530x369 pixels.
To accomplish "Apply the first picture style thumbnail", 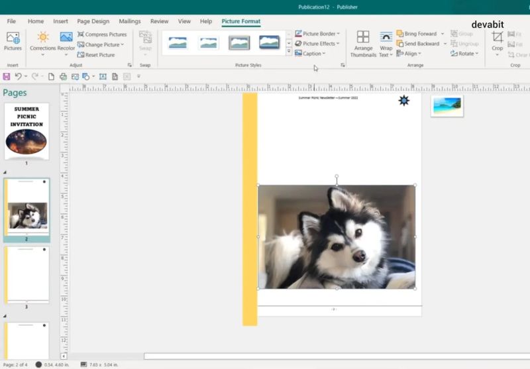I will pos(178,42).
